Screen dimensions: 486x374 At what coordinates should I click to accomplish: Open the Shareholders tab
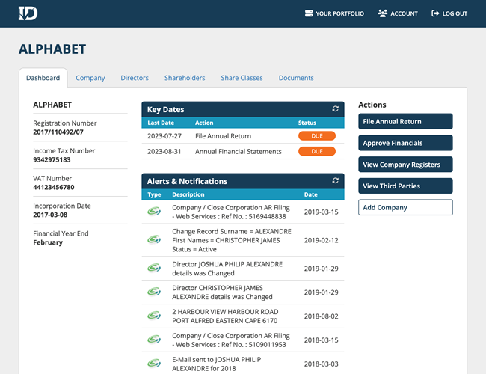coord(185,78)
